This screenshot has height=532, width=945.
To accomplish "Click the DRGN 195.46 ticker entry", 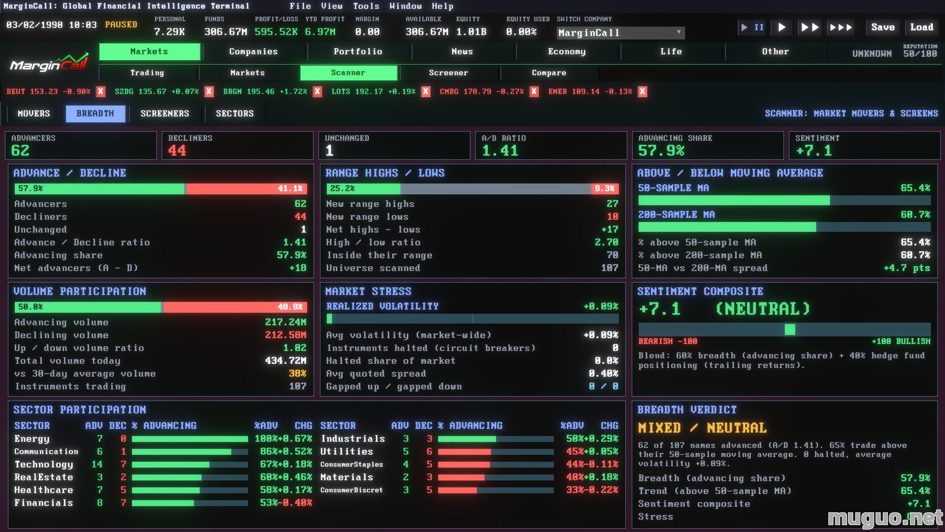I will [265, 92].
